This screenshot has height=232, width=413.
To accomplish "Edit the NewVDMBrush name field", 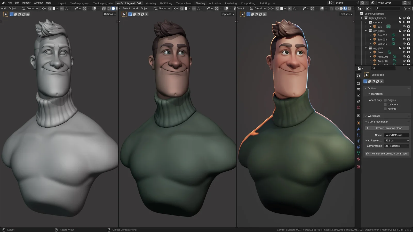I will click(x=396, y=135).
